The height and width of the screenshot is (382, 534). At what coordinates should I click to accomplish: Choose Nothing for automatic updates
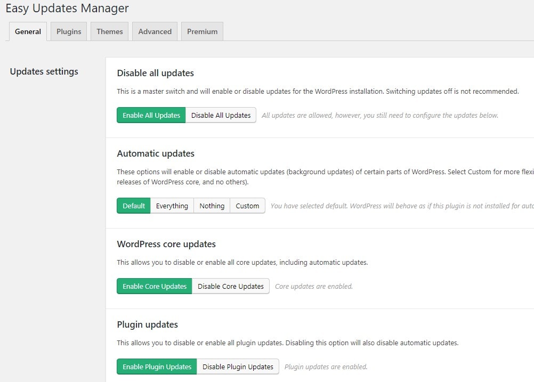tap(211, 206)
